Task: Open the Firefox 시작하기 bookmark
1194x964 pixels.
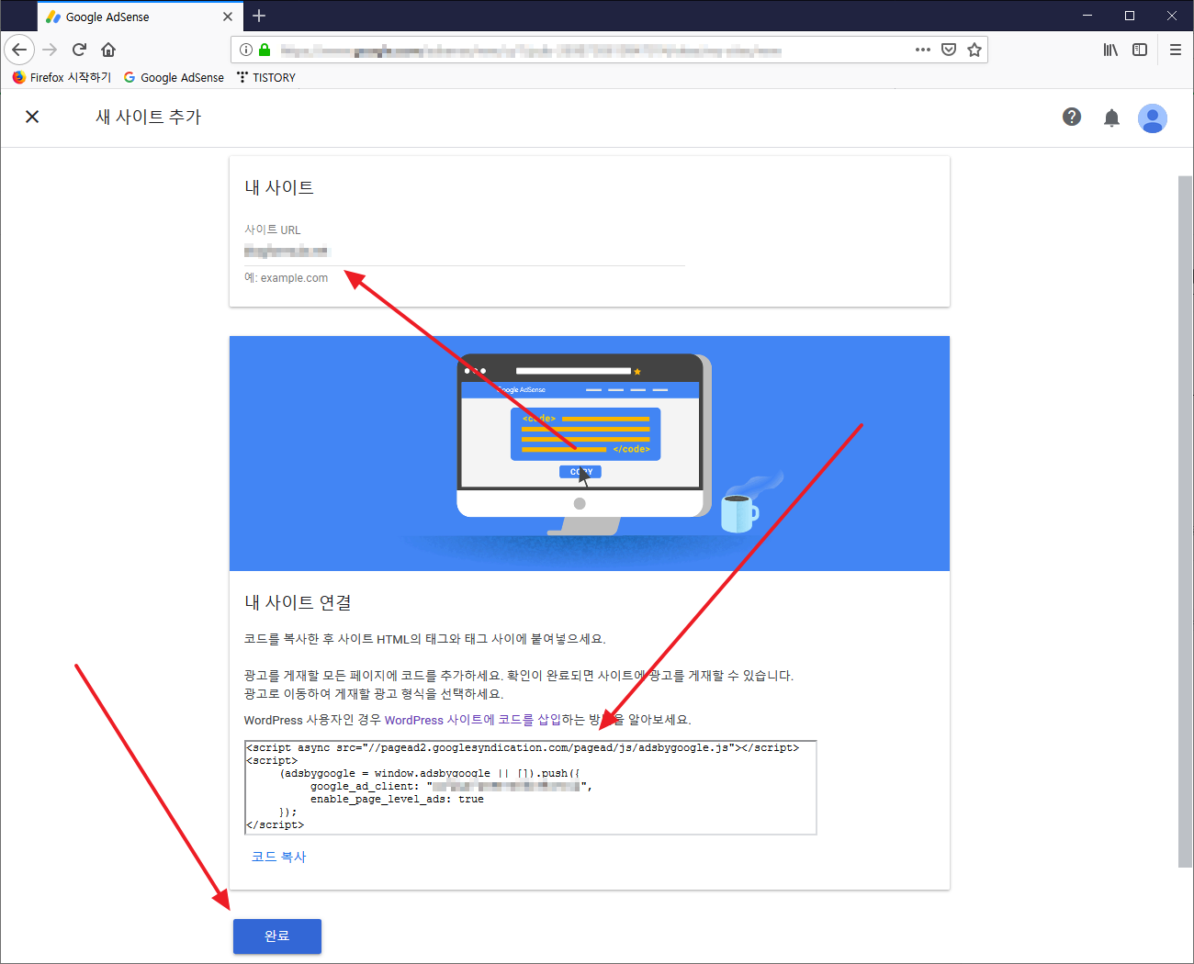Action: click(62, 77)
